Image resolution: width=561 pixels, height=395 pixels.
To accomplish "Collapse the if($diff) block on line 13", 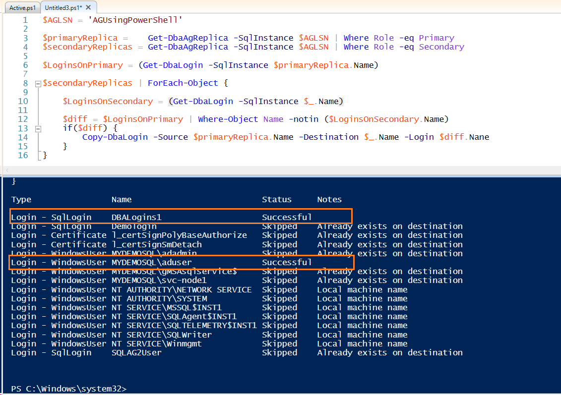I will click(x=38, y=128).
